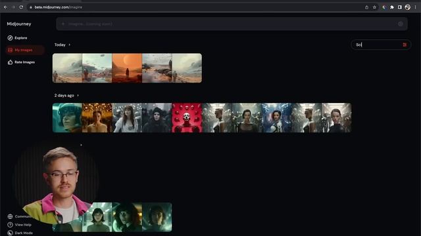Open bottom row thumbnail of woman with glasses
Screen dimensions: 421x236
97,217
